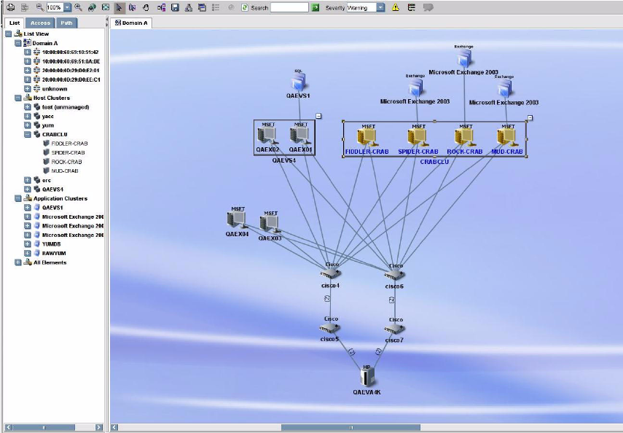This screenshot has height=433, width=623.
Task: Expand the yace host cluster
Action: (27, 116)
